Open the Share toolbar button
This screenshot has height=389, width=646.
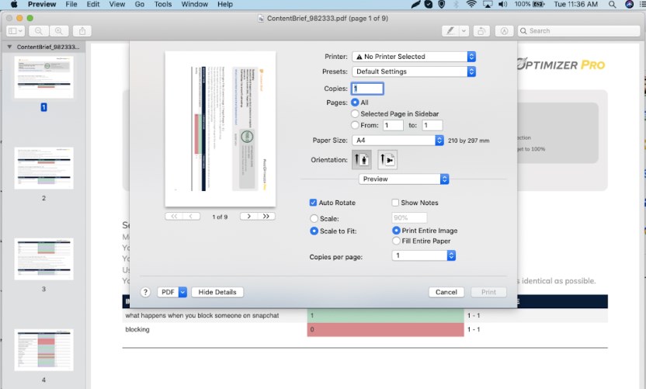[82, 31]
